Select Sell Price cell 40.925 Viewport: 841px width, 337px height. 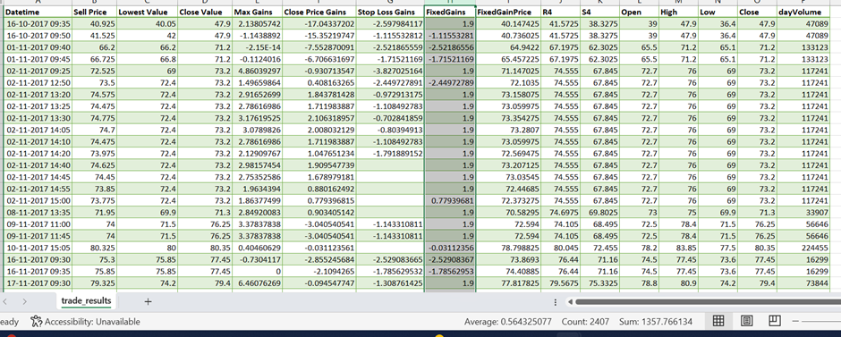tap(94, 23)
